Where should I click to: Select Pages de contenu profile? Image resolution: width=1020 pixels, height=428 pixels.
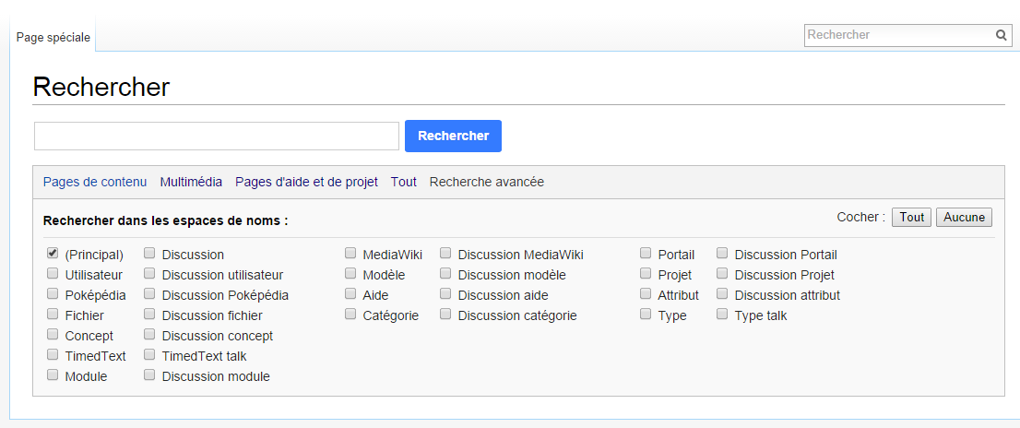pyautogui.click(x=95, y=182)
